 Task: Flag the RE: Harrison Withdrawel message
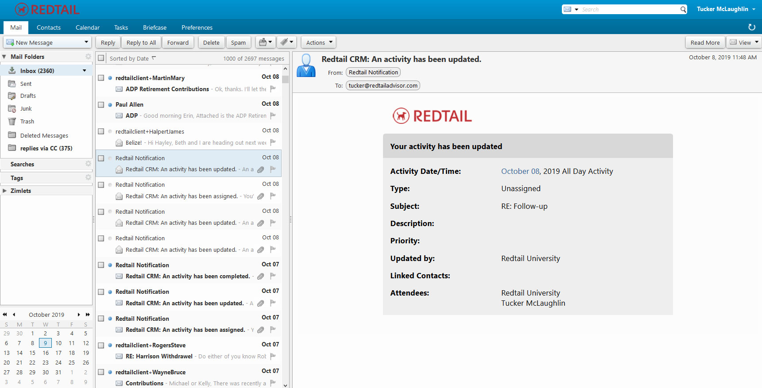click(273, 356)
